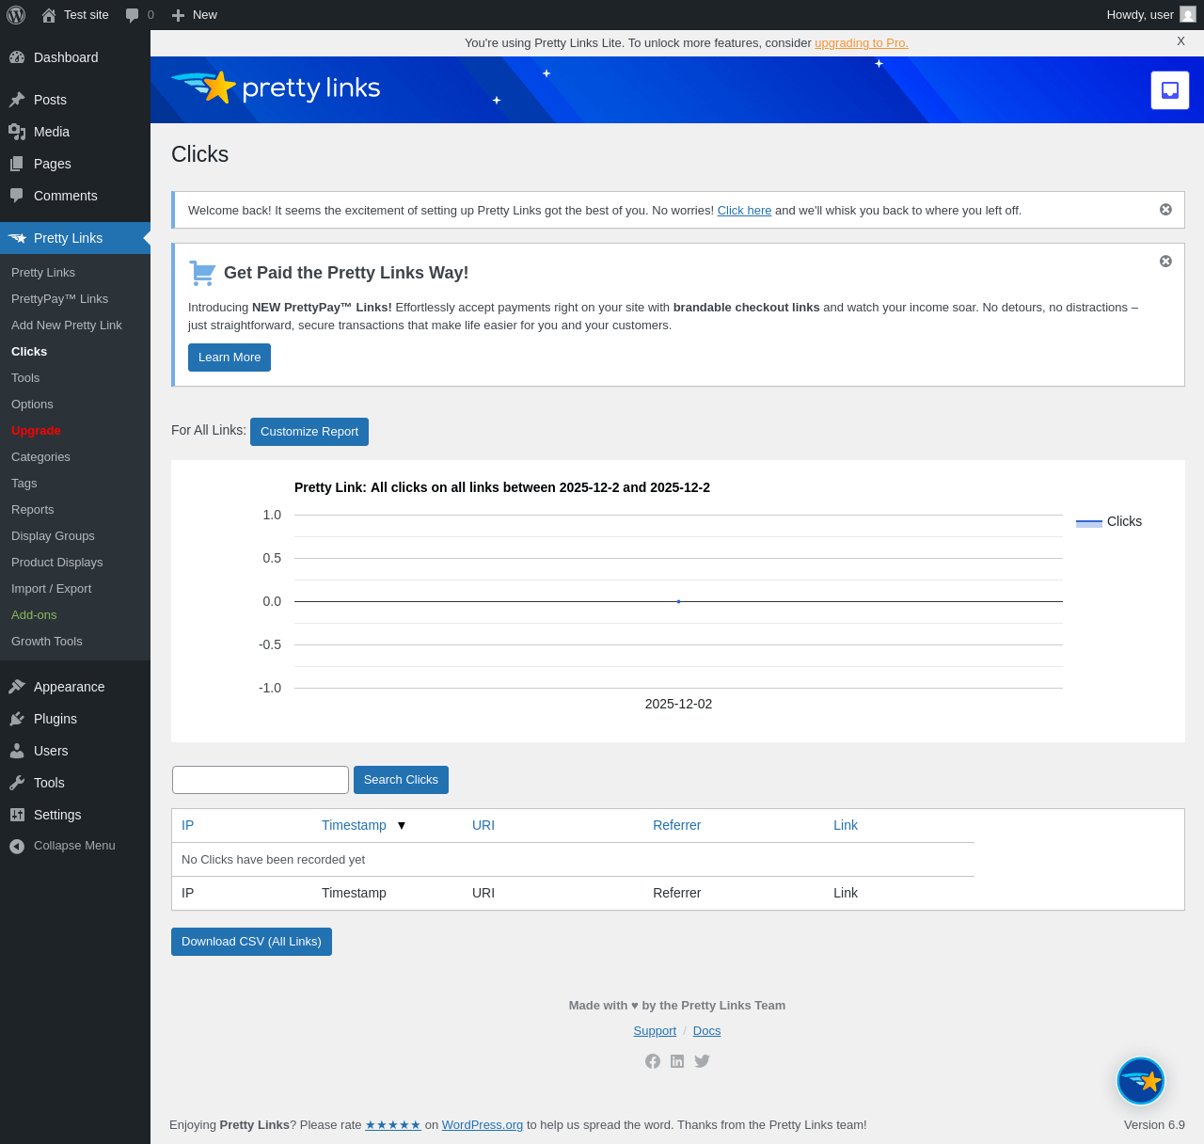Close the upgrade to Pro banner
The height and width of the screenshot is (1144, 1204).
pos(1180,41)
